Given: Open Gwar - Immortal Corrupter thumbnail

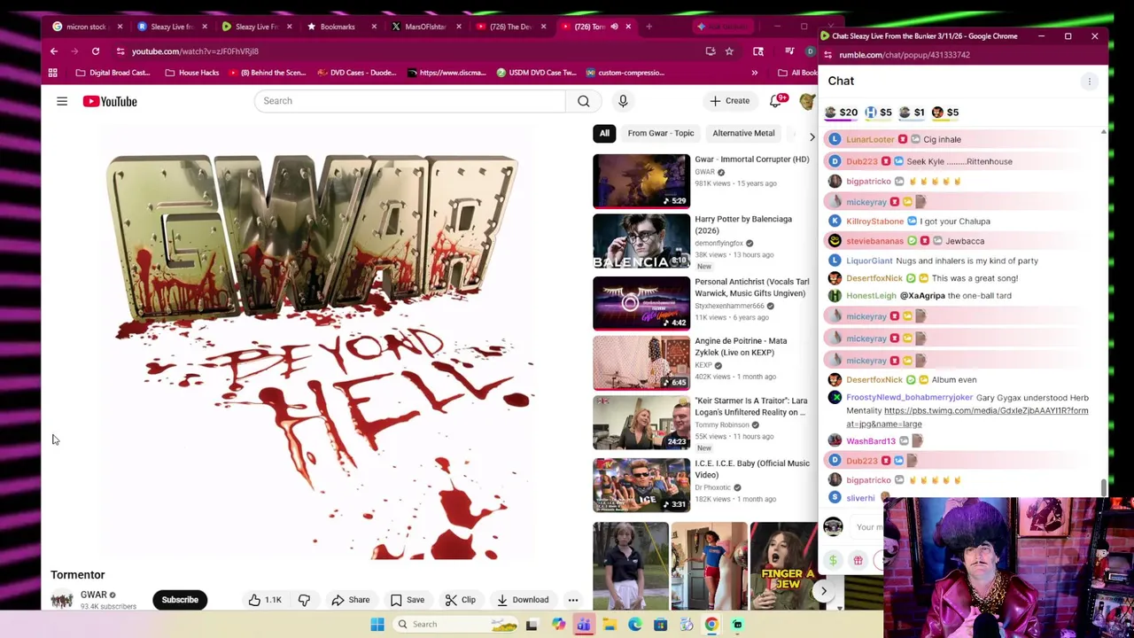Looking at the screenshot, I should pyautogui.click(x=641, y=181).
